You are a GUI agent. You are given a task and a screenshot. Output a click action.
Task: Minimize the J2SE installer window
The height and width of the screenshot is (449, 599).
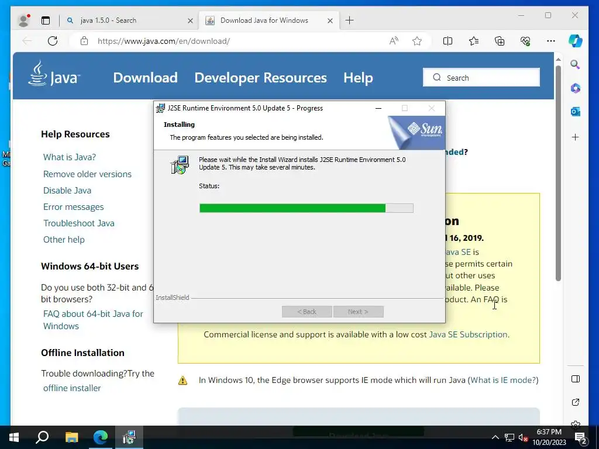pyautogui.click(x=378, y=108)
